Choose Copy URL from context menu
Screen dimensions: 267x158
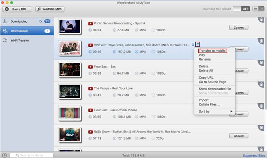[206, 77]
